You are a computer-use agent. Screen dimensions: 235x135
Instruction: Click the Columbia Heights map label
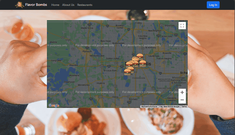tap(143, 37)
